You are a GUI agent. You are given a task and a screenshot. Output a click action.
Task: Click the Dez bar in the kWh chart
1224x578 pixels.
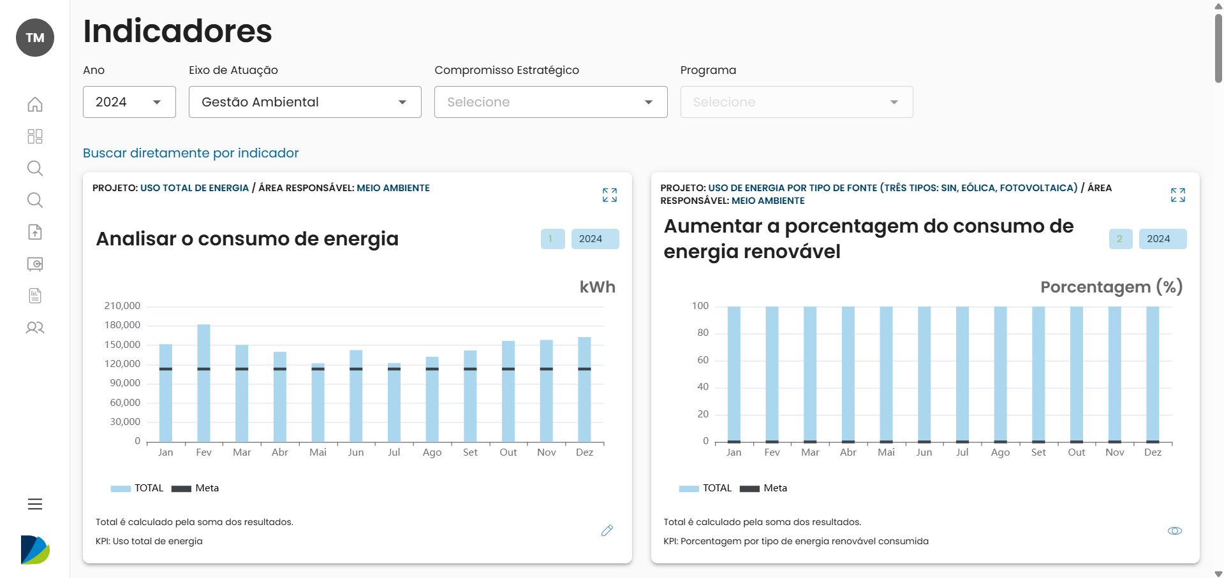pos(584,389)
